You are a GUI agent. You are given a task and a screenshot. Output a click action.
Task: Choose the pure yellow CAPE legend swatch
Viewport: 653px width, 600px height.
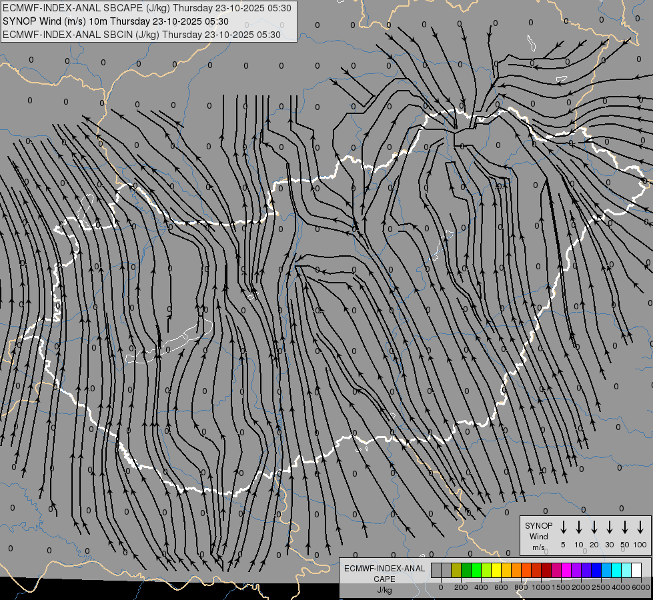pos(496,570)
